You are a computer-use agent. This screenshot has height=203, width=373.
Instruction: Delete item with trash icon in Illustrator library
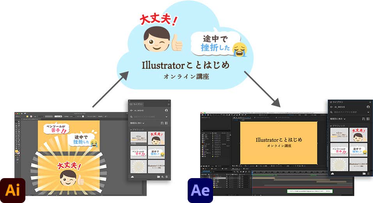tap(167, 177)
